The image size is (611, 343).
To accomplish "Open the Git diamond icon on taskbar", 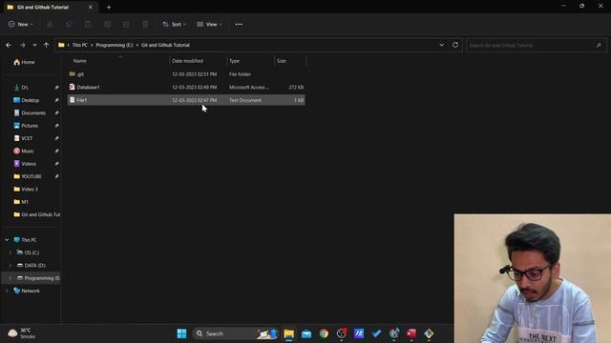I will (429, 333).
